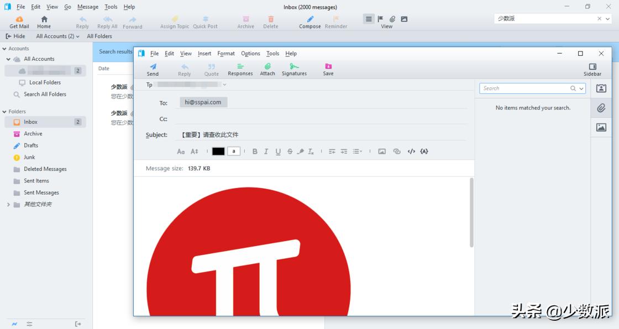Filter flagged messages in View

[380, 19]
